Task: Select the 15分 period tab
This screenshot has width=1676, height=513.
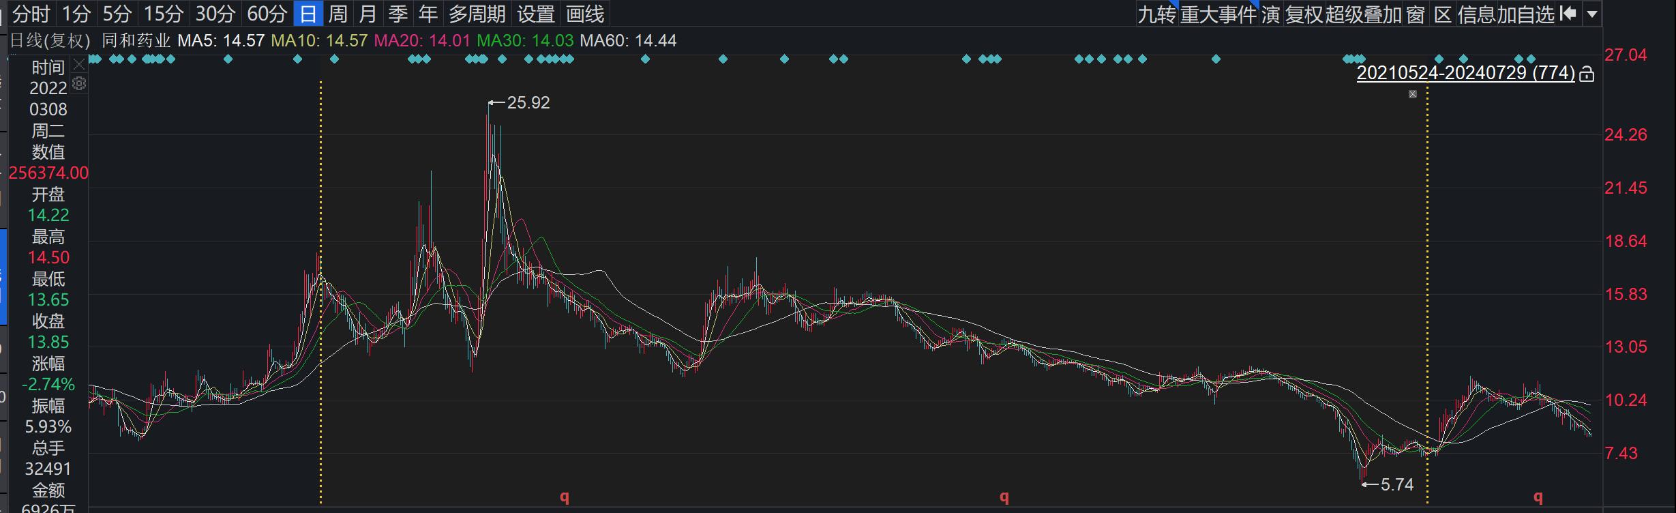Action: [x=164, y=14]
